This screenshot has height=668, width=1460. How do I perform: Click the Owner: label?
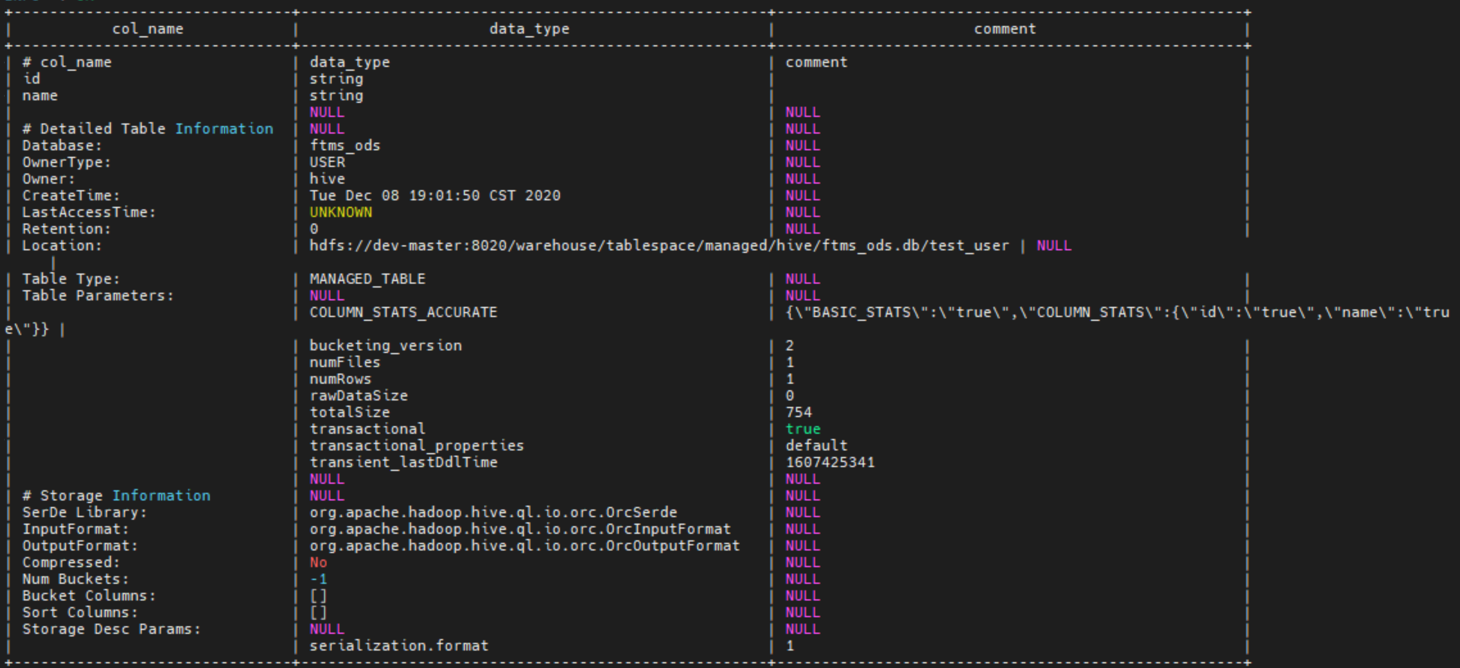[48, 179]
